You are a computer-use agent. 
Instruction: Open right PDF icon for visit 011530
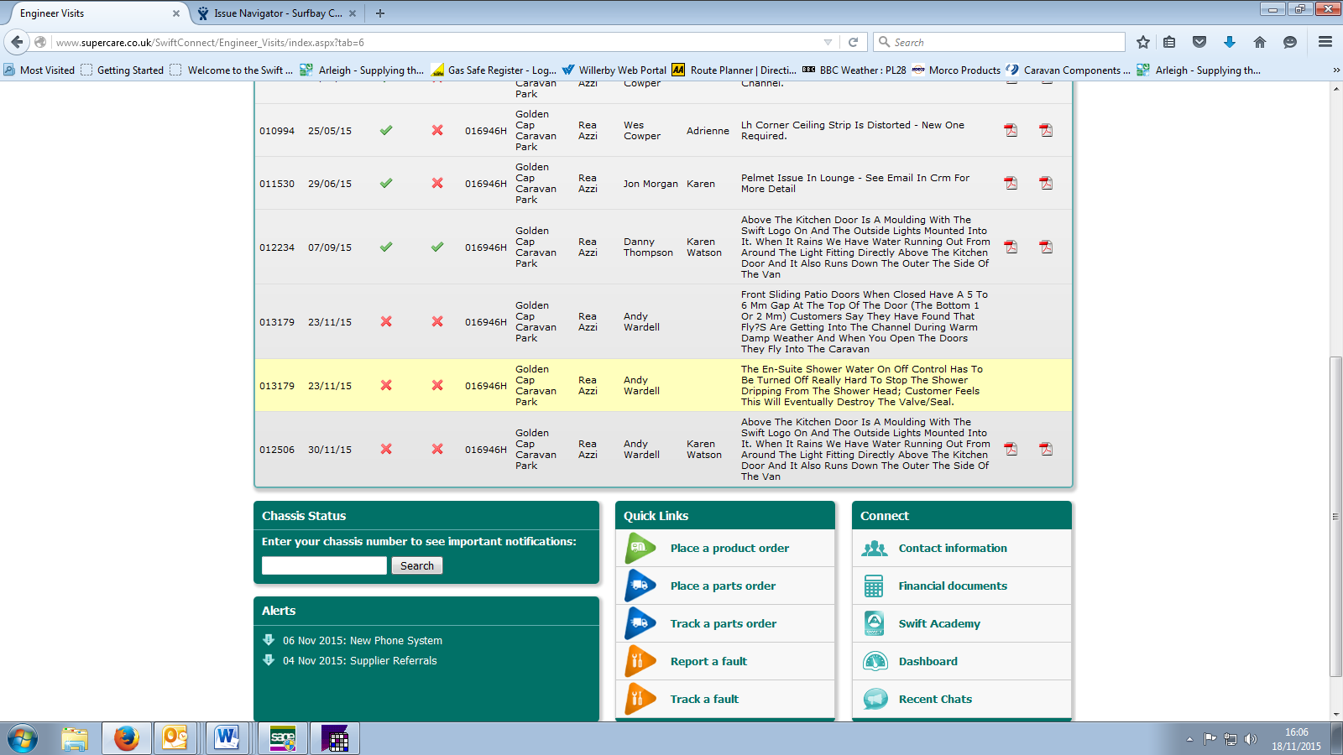[x=1046, y=183]
